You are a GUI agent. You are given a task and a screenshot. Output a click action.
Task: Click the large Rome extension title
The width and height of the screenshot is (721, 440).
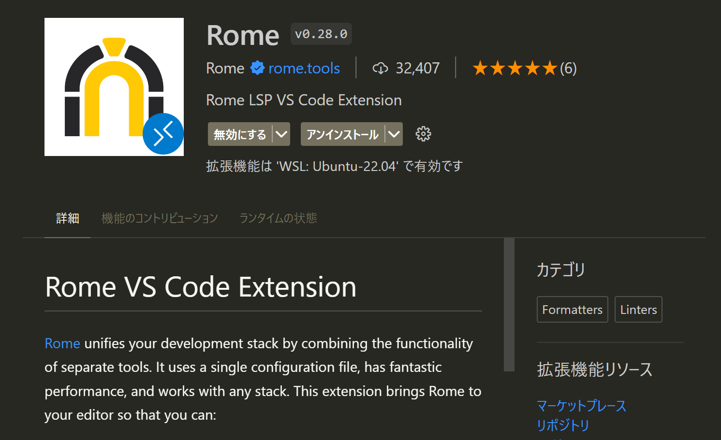tap(243, 35)
